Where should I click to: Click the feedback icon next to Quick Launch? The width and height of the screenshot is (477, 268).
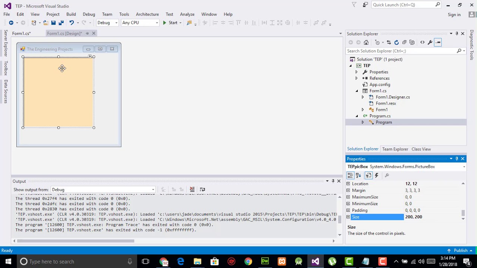(365, 5)
